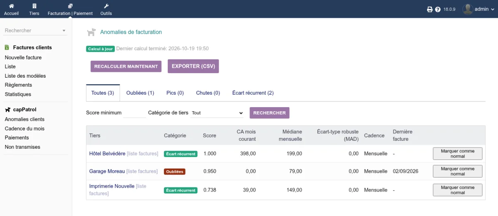Image resolution: width=498 pixels, height=216 pixels.
Task: Expand the Rechercher quick search dropdown
Action: [64, 31]
